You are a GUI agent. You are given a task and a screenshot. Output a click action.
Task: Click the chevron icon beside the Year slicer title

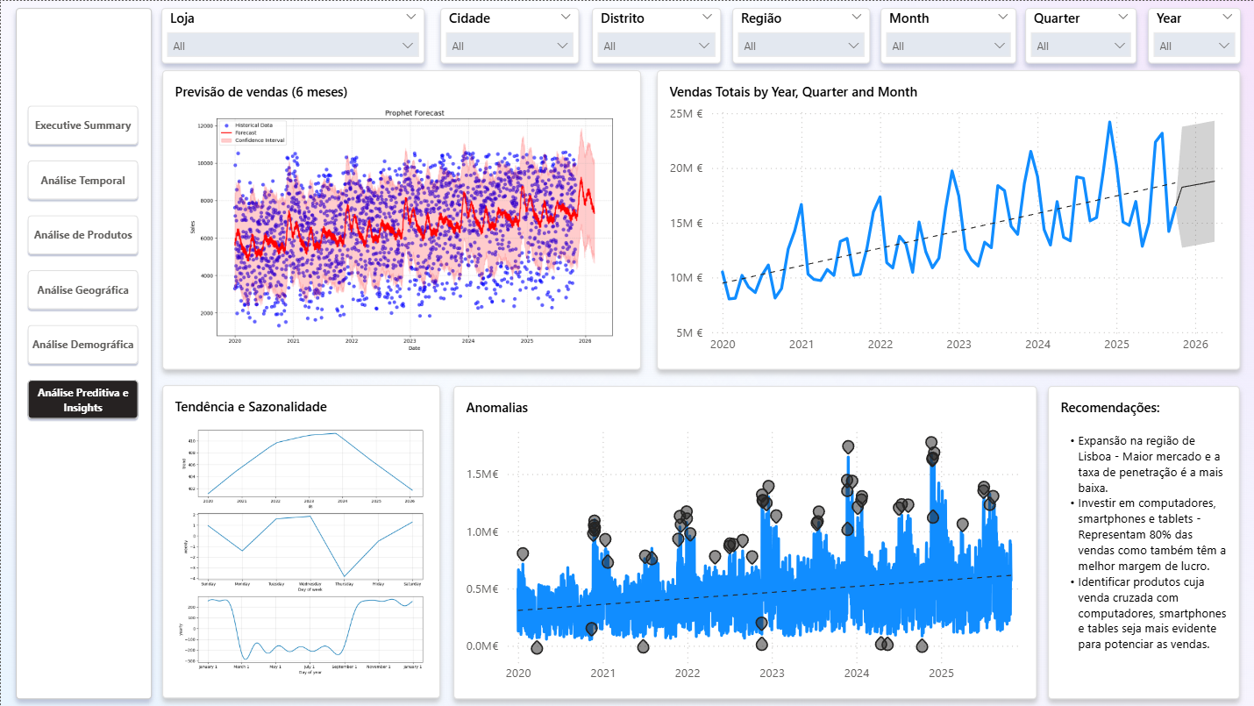[1227, 18]
